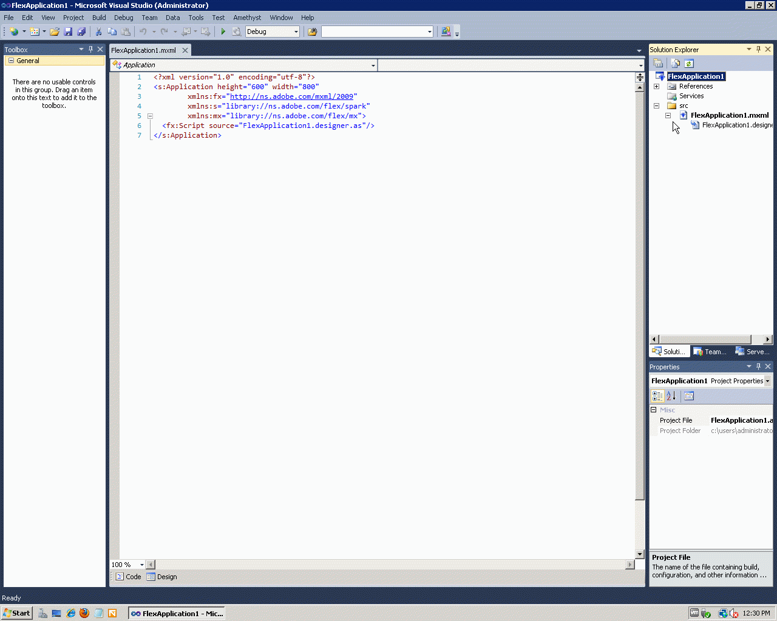The image size is (777, 621).
Task: Click the Property Pages icon in Properties
Action: 689,396
